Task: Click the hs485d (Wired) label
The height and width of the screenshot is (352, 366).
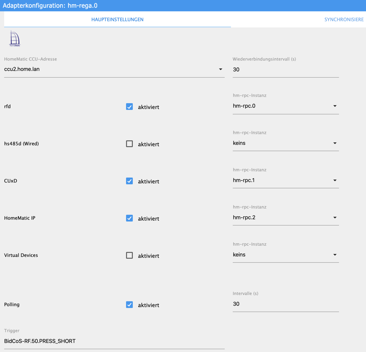Action: pos(22,143)
